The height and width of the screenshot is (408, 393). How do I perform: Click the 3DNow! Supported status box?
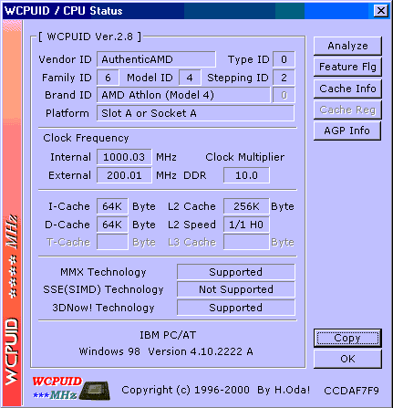coord(236,308)
